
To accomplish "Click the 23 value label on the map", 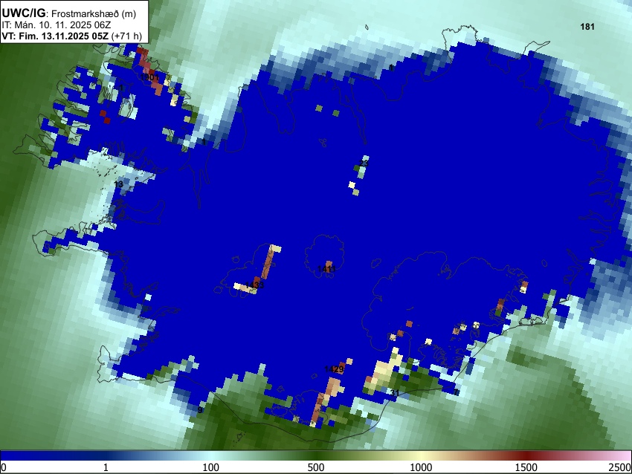I will tap(364, 163).
